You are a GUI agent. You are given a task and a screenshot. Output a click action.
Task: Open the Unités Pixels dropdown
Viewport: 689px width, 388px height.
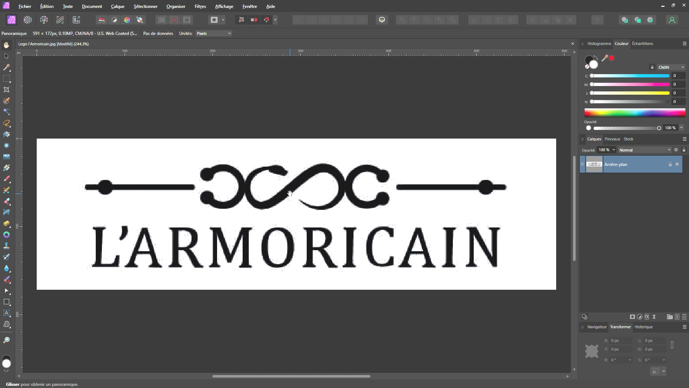(214, 33)
